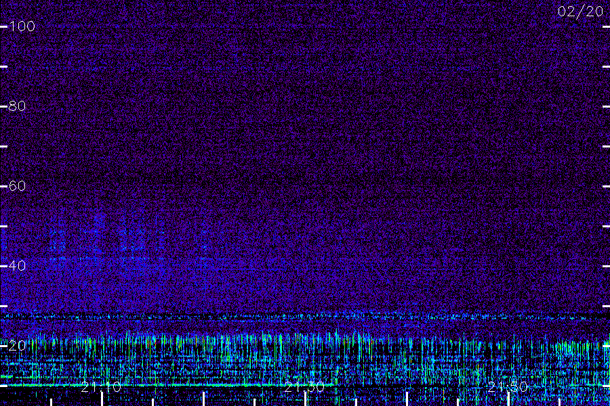The height and width of the screenshot is (406, 610).
Task: Click the 21:30 time label
Action: coord(304,387)
